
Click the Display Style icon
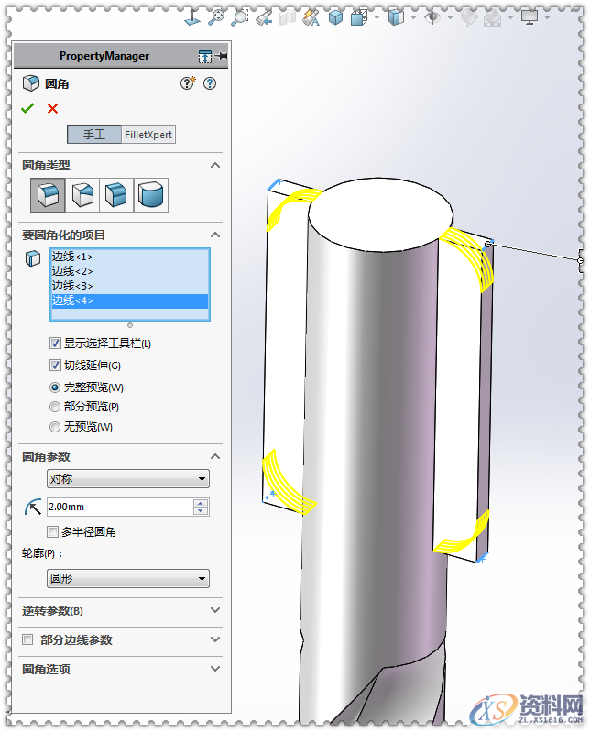tap(359, 17)
